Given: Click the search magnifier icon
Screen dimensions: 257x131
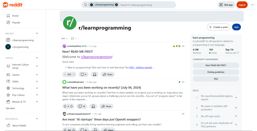Looking at the screenshot, I should [x=85, y=5].
